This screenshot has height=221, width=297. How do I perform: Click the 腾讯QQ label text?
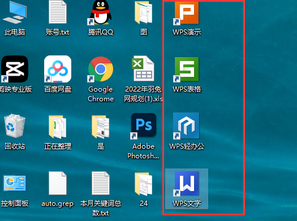tap(101, 32)
